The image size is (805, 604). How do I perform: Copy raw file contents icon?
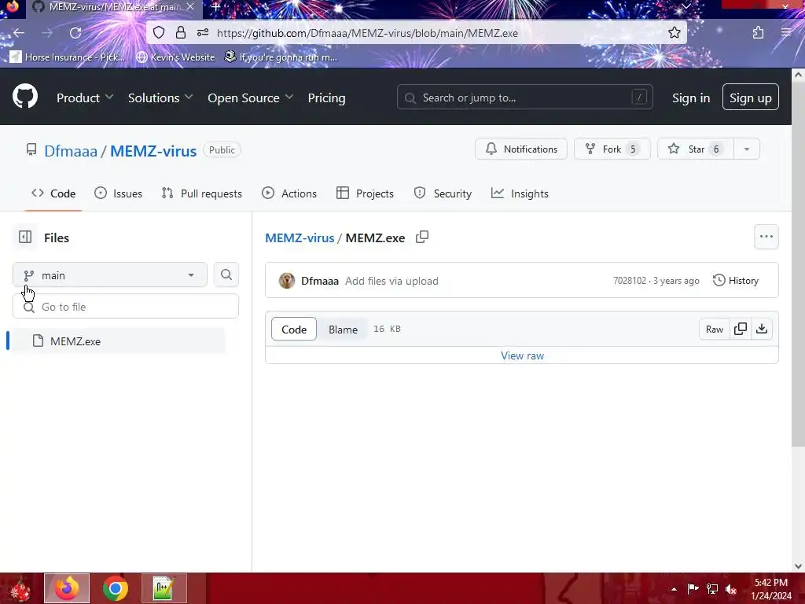741,329
